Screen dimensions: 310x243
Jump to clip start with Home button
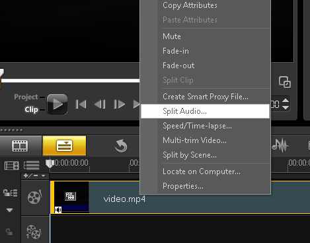click(x=81, y=104)
